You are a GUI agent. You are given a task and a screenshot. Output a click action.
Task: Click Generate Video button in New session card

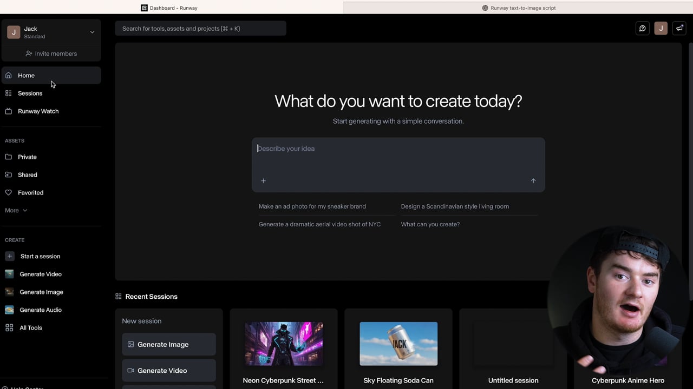click(x=169, y=370)
